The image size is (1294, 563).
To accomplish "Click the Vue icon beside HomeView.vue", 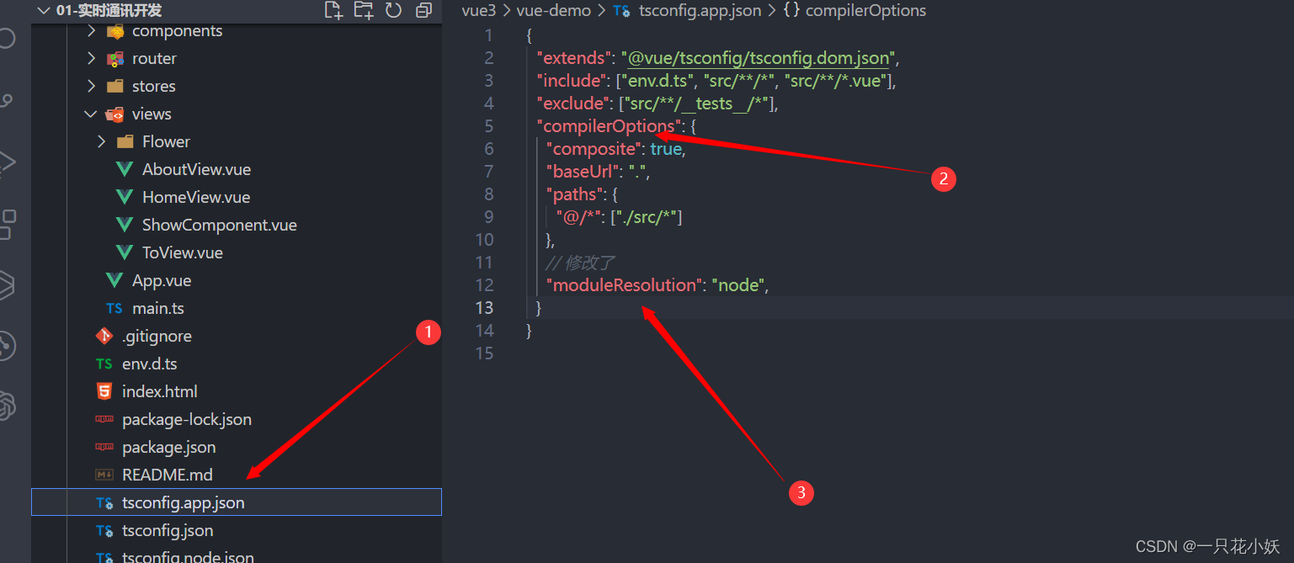I will pos(125,198).
